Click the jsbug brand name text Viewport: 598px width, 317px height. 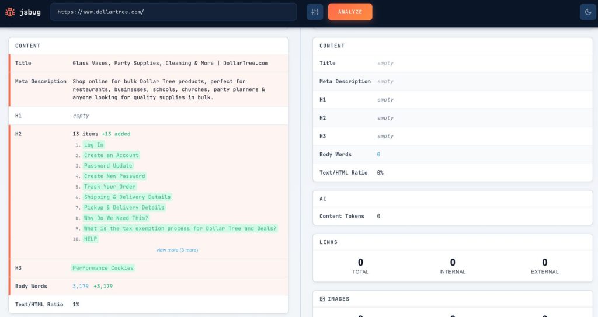click(x=30, y=12)
